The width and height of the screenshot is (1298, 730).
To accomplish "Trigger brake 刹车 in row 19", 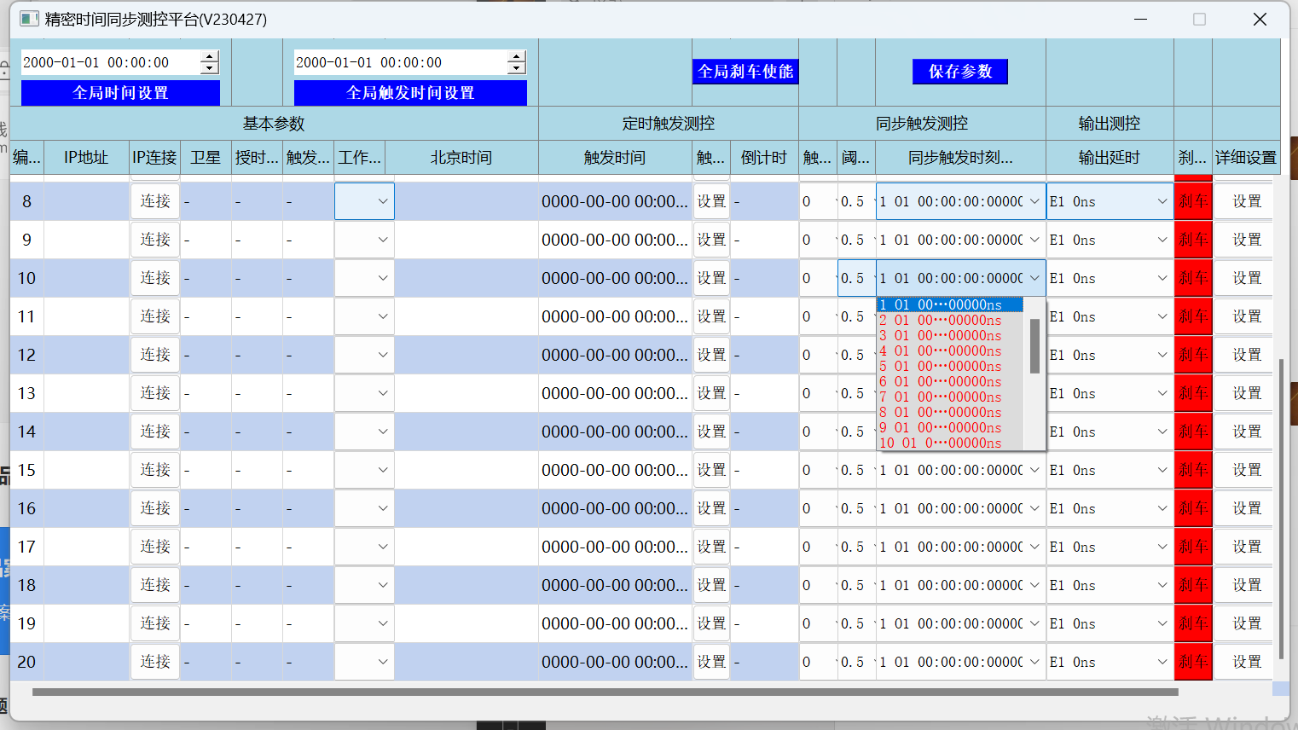I will coord(1193,623).
